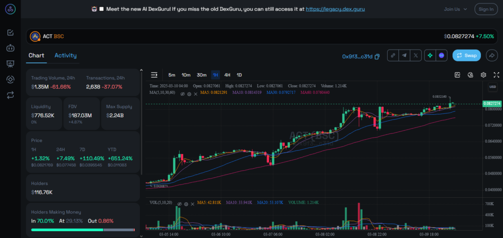Open the X (Twitter) link icon
503x238 pixels.
pyautogui.click(x=416, y=55)
